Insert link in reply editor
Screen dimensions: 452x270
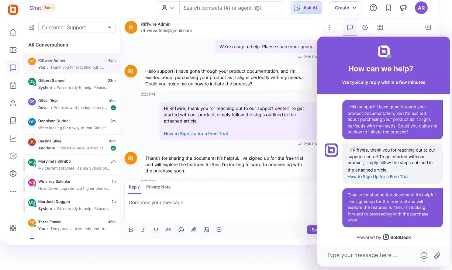(168, 230)
